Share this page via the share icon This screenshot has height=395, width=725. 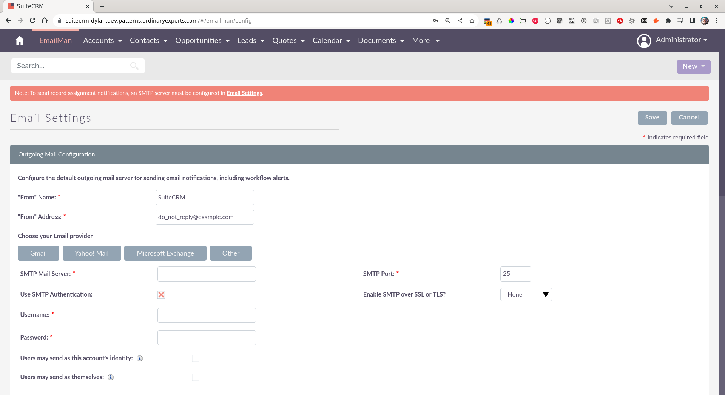[x=460, y=21]
